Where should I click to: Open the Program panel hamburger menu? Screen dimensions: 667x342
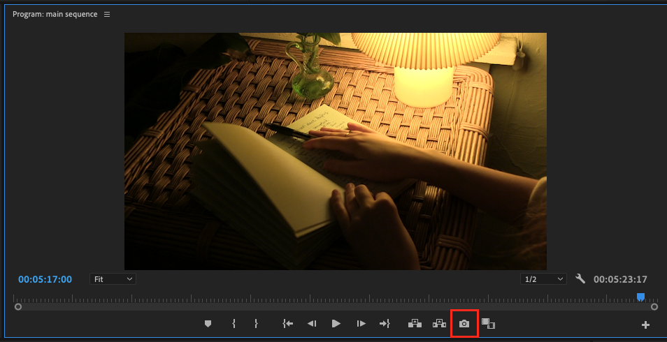(107, 15)
